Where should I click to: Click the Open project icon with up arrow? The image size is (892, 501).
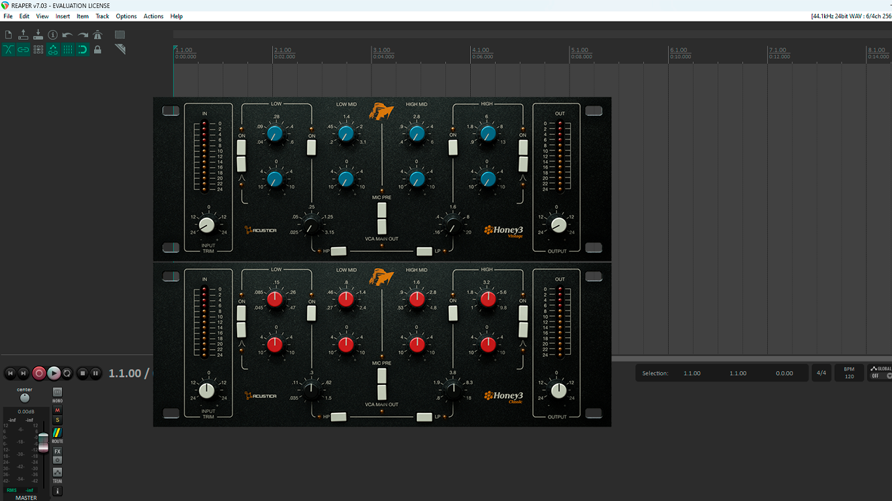click(x=24, y=35)
